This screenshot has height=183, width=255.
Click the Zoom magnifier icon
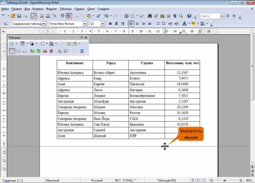(181, 16)
